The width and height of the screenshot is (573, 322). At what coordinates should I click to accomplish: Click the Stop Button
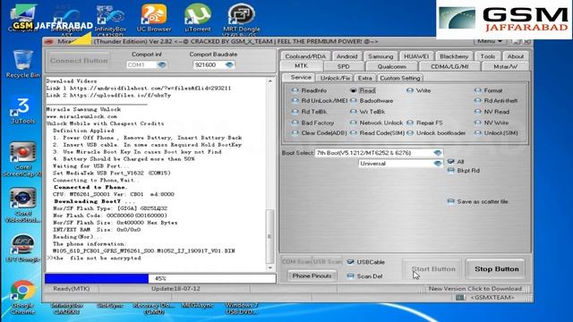(496, 269)
